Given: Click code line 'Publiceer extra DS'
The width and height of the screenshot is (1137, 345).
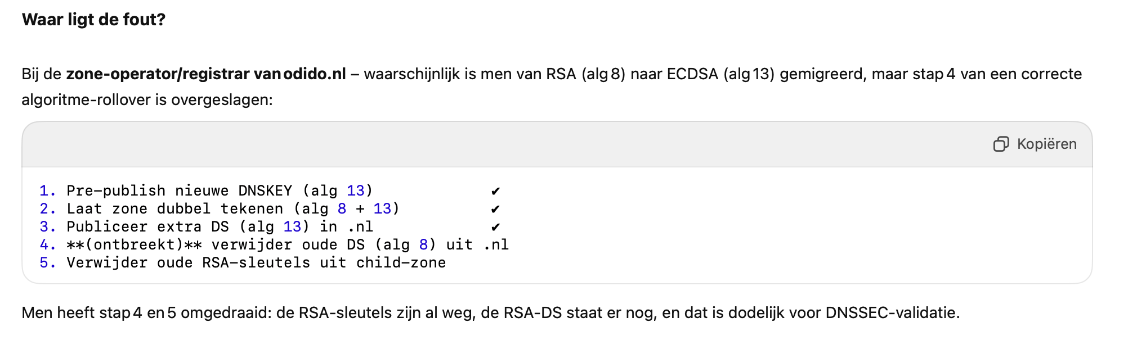Looking at the screenshot, I should (x=220, y=227).
